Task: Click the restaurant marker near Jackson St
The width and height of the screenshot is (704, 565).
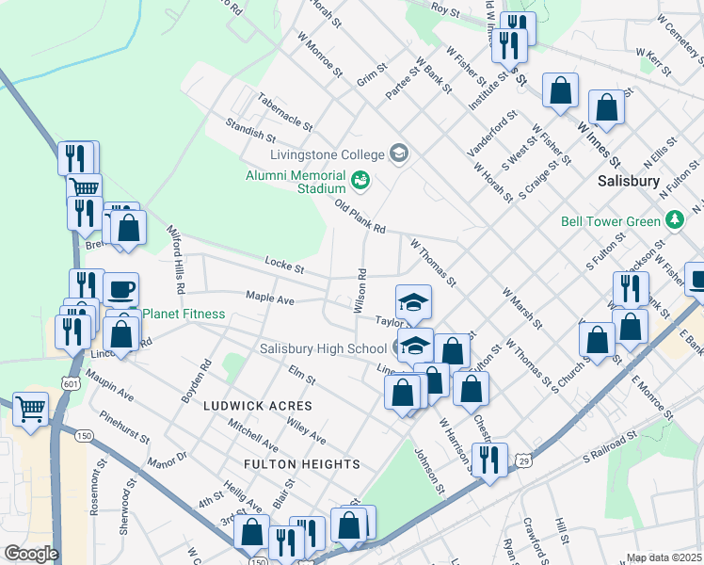Action: tap(631, 290)
